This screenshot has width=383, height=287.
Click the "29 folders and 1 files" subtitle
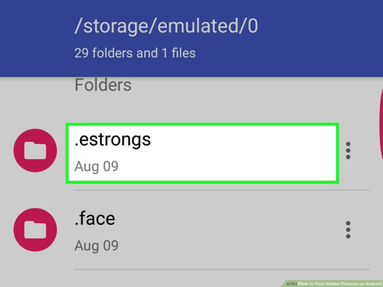pyautogui.click(x=135, y=53)
